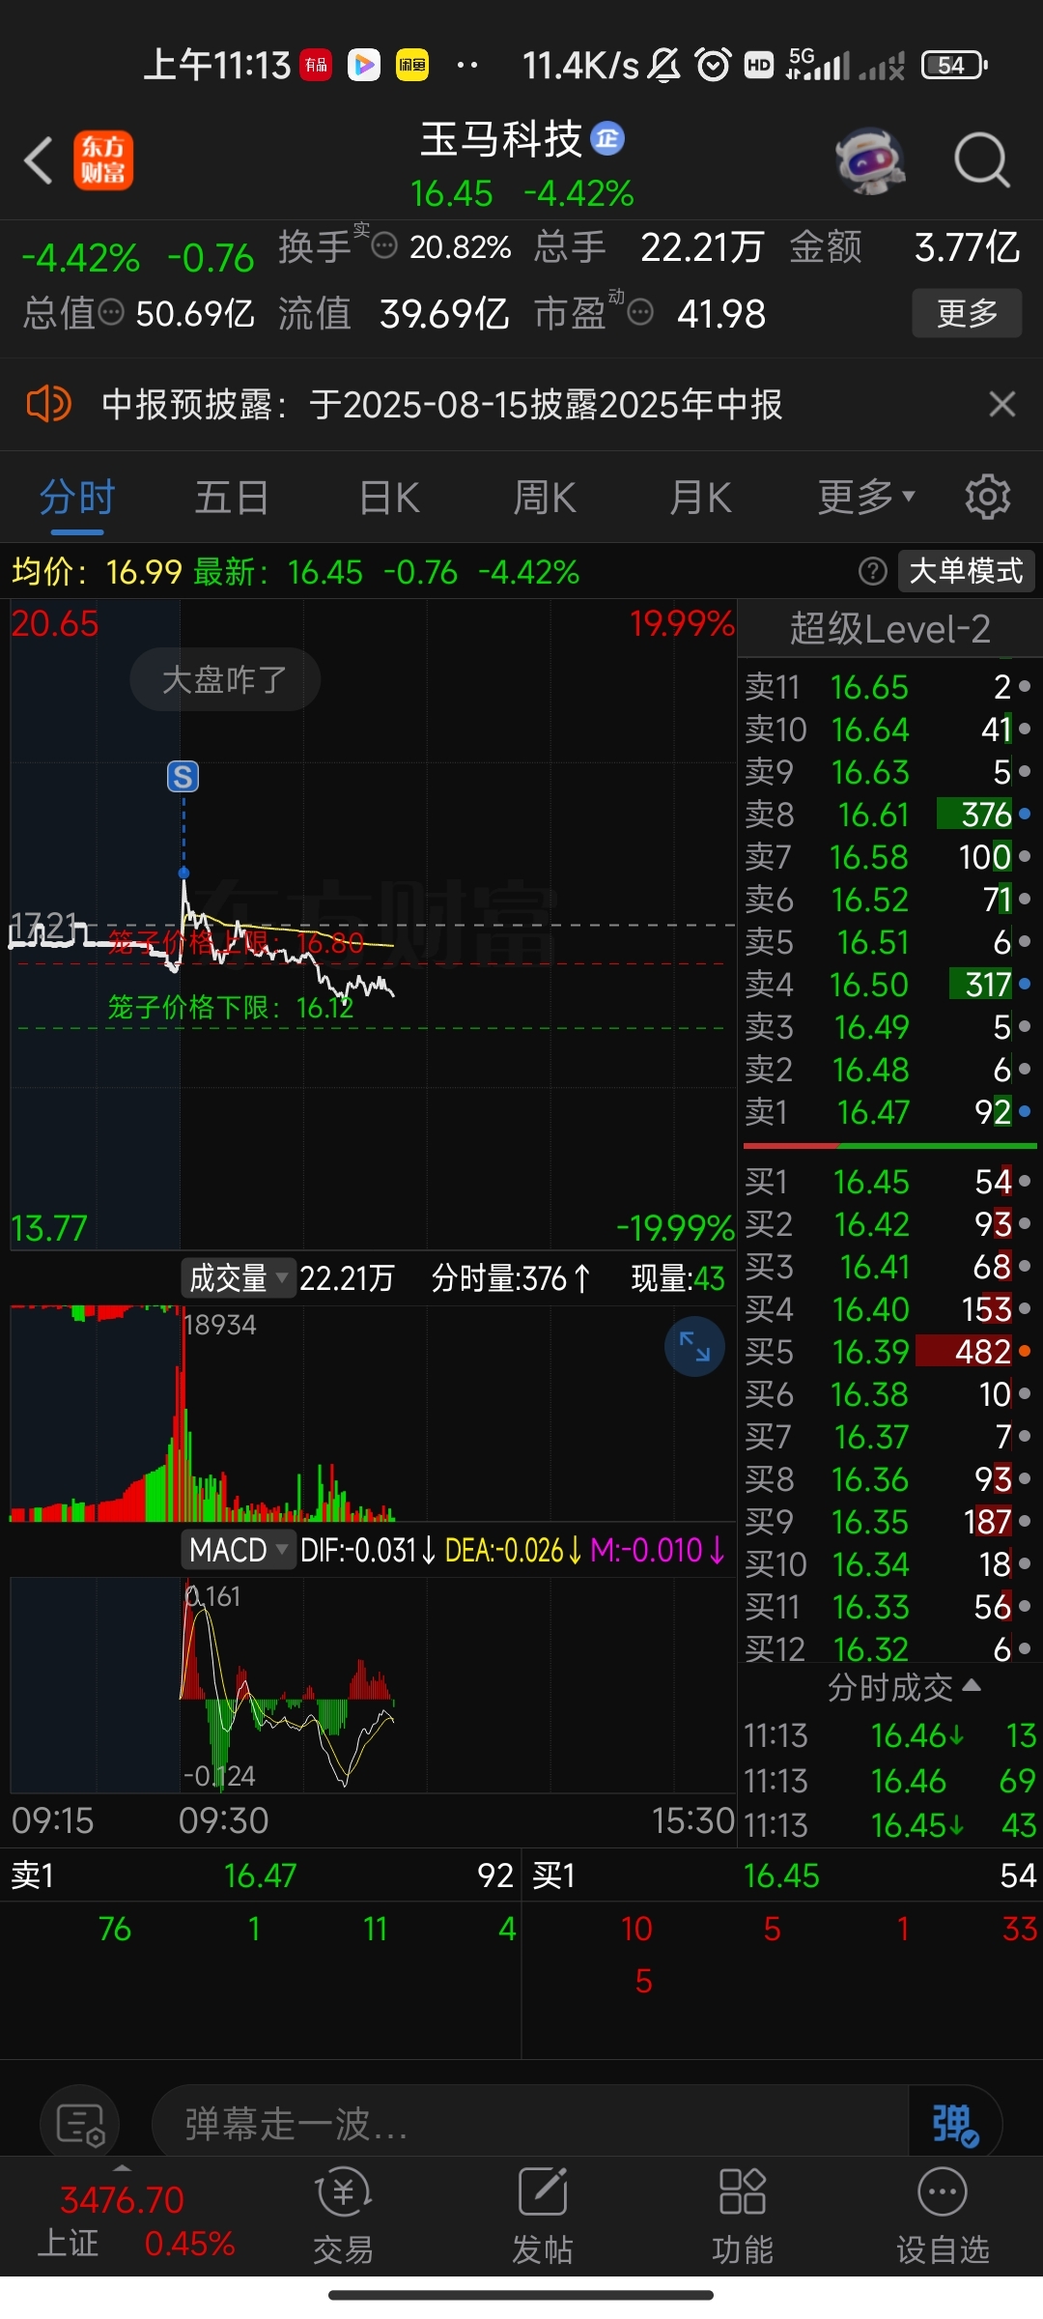Open the 发帖 post icon
Viewport: 1043px width, 2319px height.
(542, 2216)
